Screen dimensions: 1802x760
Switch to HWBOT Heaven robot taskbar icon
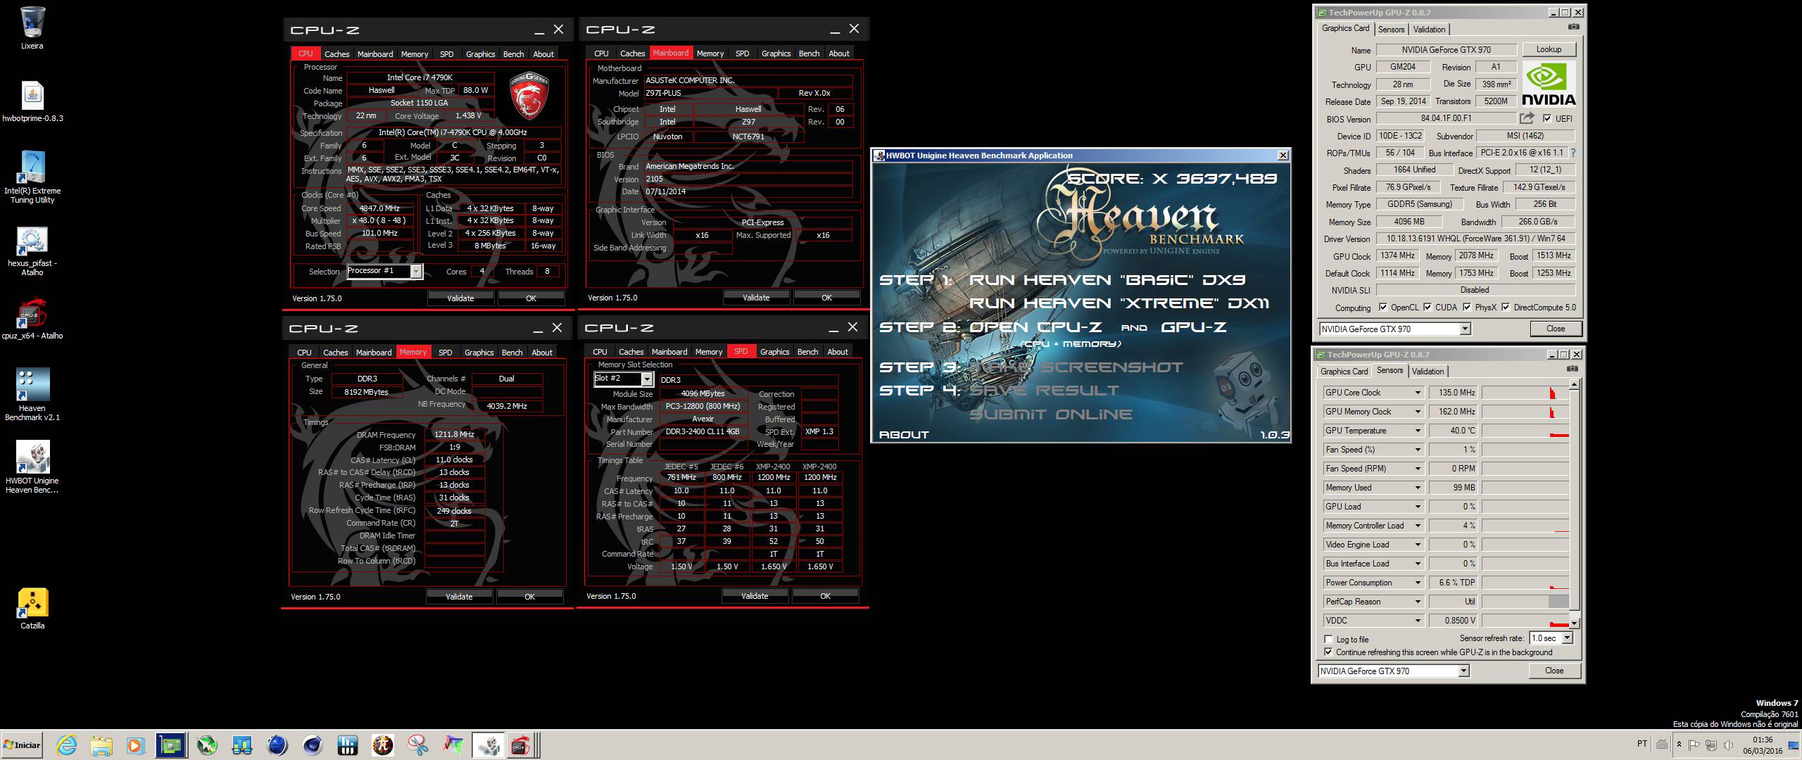click(x=488, y=745)
